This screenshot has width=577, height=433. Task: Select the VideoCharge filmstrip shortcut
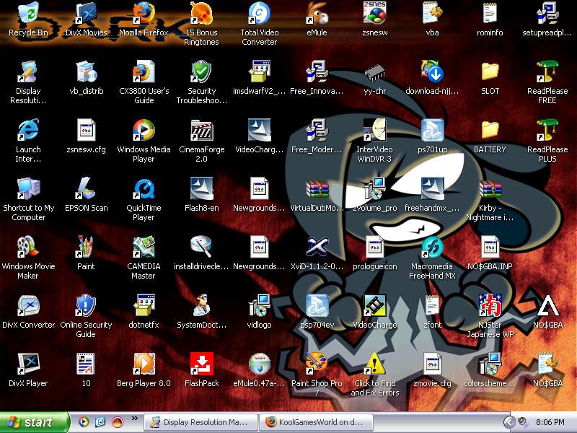374,305
